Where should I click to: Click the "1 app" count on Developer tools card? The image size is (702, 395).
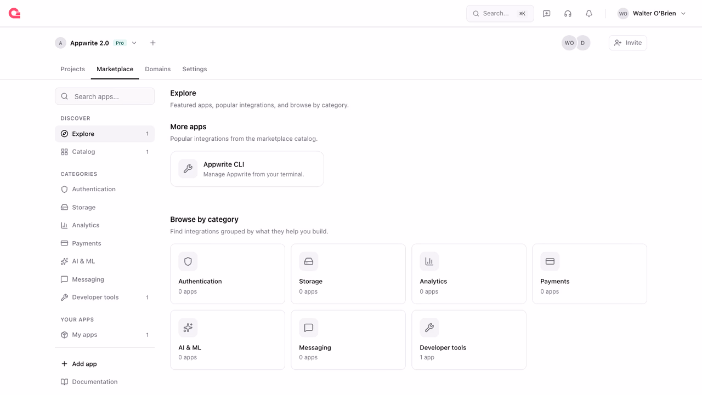(x=427, y=357)
